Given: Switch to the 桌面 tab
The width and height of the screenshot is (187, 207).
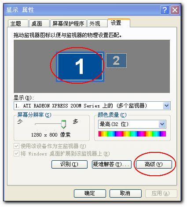Looking at the screenshot, I should (x=39, y=23).
